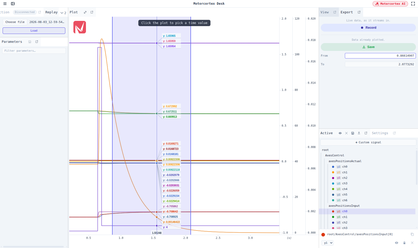Viewport: 418px width, 248px height.
Task: Pop out the Plot panel to new window
Action: tap(92, 12)
